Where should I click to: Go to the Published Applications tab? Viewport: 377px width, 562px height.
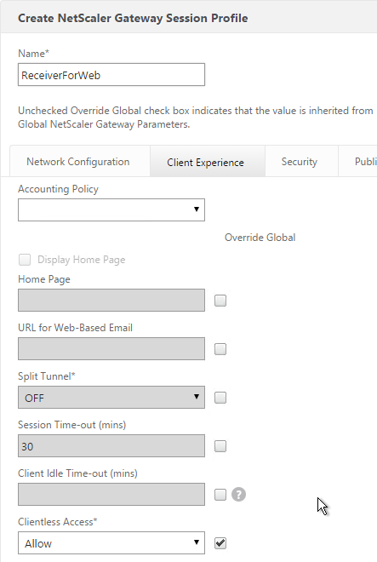coord(359,162)
